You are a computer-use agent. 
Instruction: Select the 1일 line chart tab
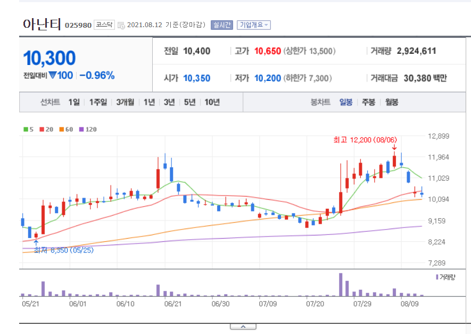pos(74,102)
